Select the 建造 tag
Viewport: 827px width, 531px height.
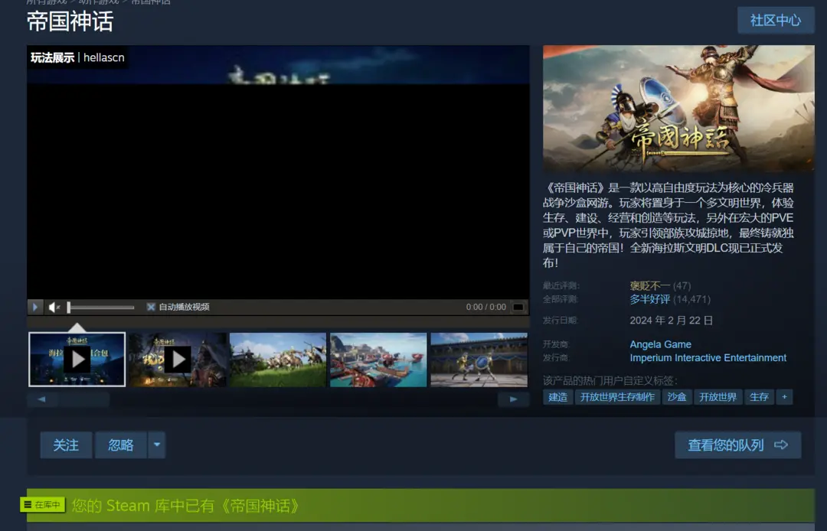558,397
